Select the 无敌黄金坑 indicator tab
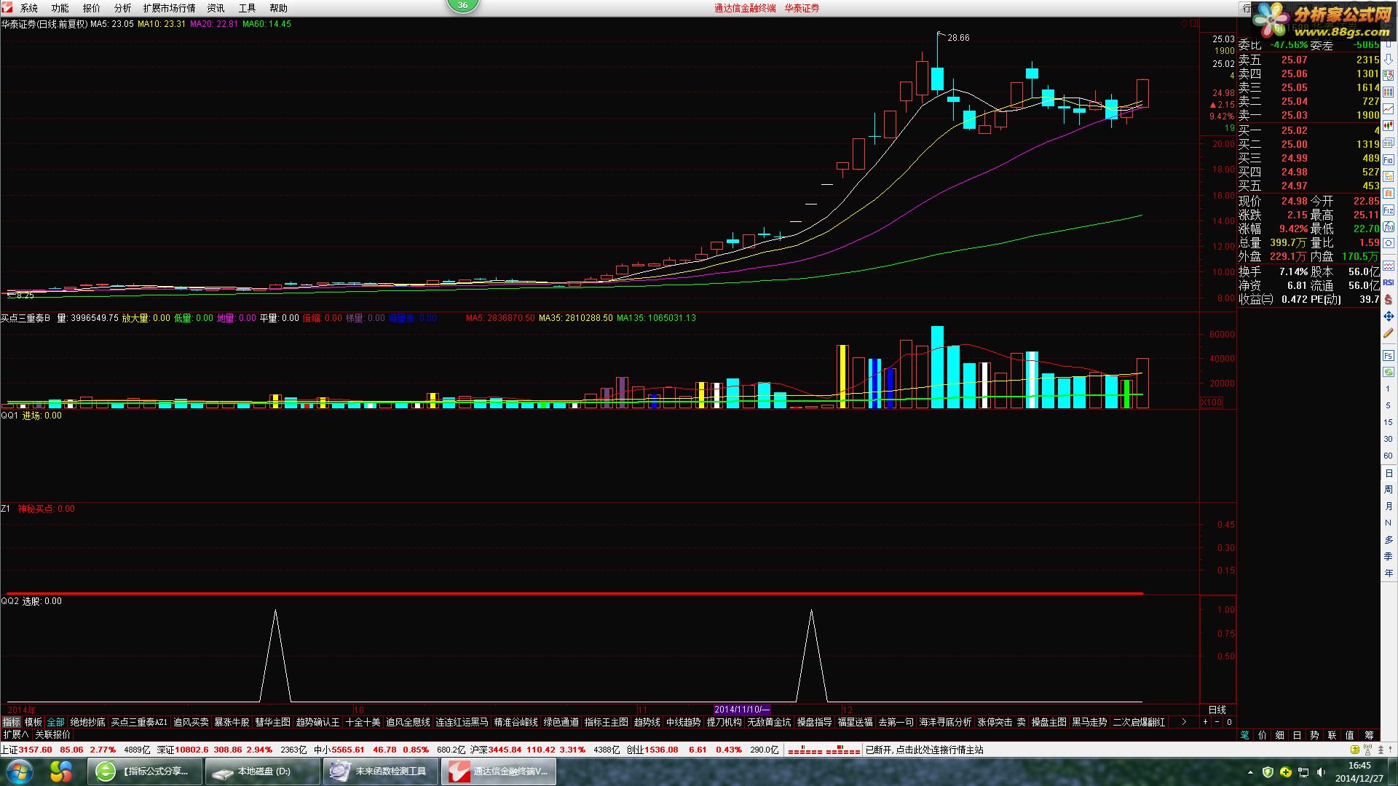 pyautogui.click(x=769, y=722)
